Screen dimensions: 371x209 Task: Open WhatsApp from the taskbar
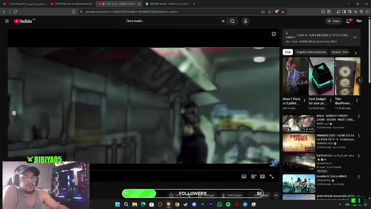coord(220,204)
